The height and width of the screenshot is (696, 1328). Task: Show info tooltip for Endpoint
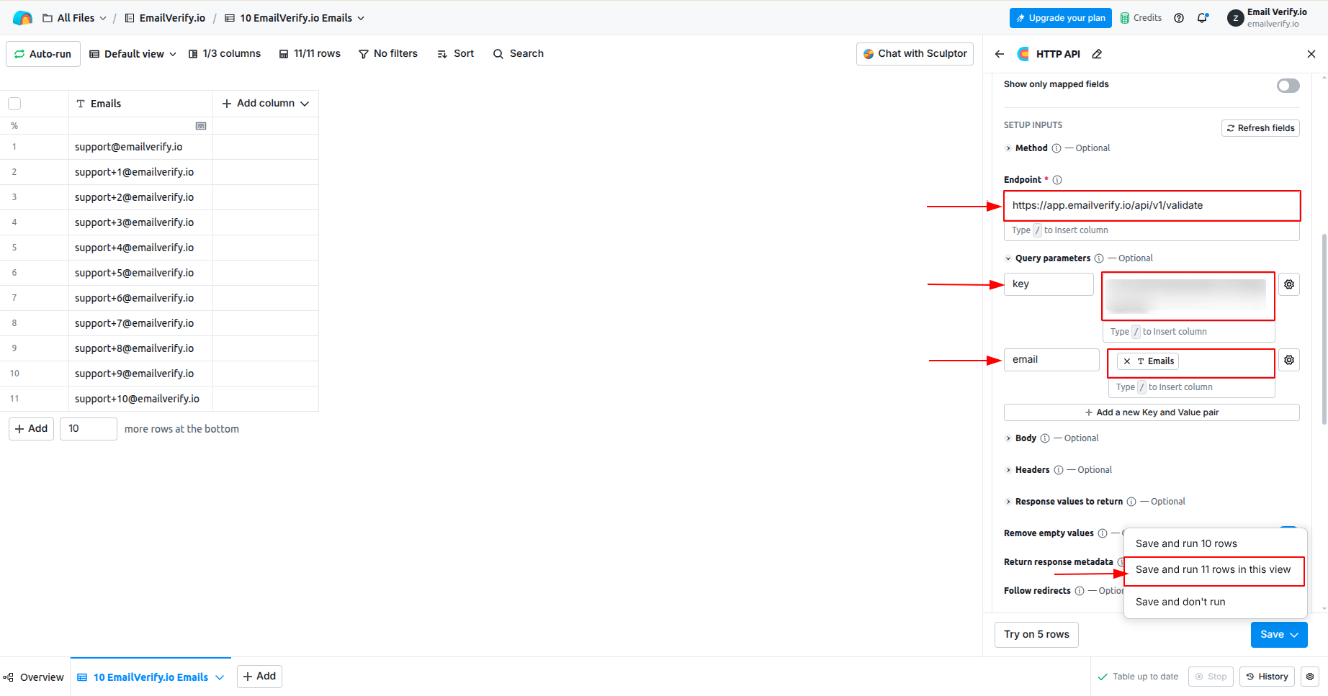[1057, 180]
